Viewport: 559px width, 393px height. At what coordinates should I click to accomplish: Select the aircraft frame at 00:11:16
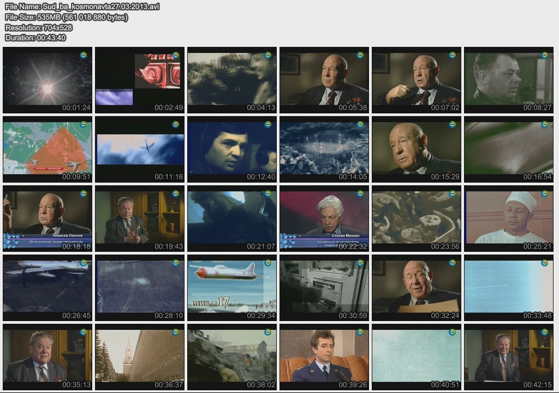pos(140,149)
